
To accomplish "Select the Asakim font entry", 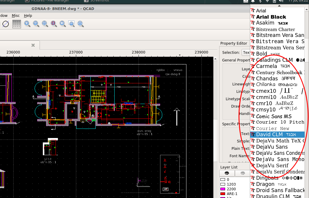I will coord(277,23).
